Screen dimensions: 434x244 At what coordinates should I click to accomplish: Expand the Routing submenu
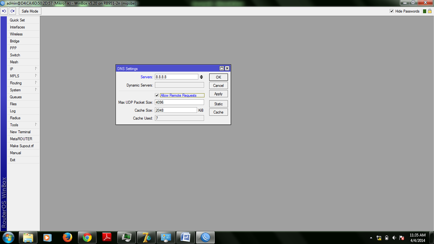pyautogui.click(x=23, y=83)
